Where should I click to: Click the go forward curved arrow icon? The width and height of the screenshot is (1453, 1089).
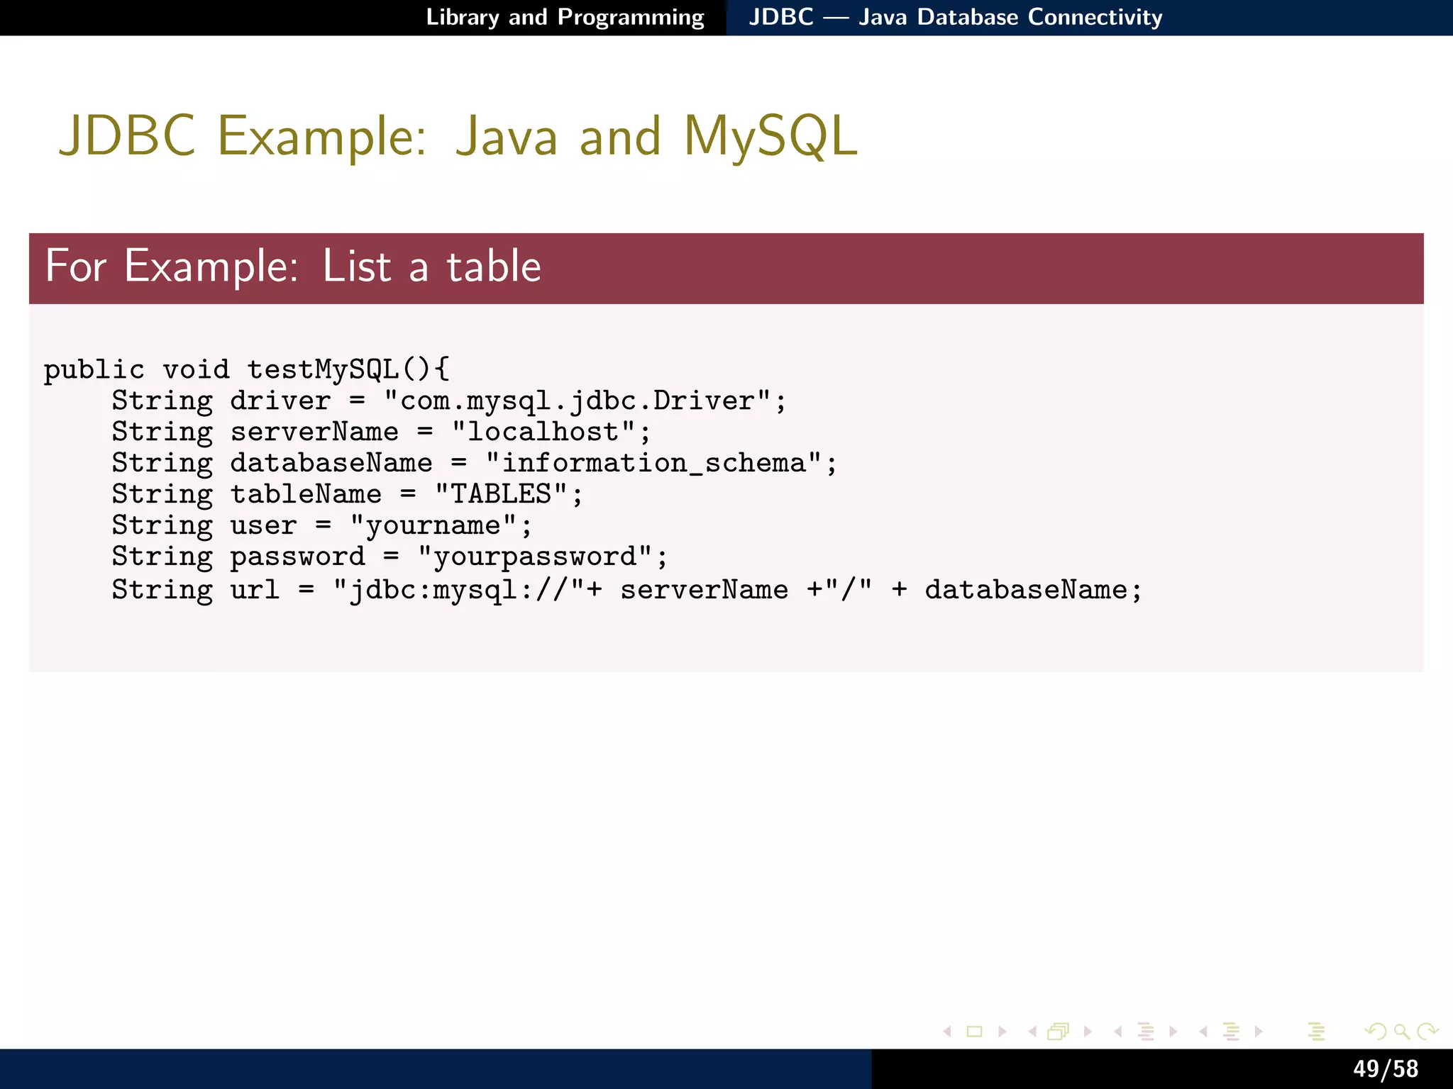[x=1427, y=1032]
